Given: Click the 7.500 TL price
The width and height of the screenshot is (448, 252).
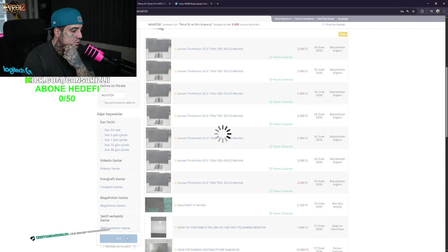Looking at the screenshot, I should tap(302, 227).
